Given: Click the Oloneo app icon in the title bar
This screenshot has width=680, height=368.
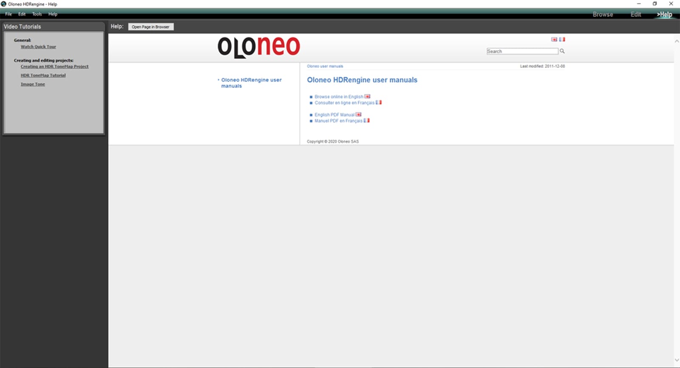Looking at the screenshot, I should pyautogui.click(x=3, y=4).
